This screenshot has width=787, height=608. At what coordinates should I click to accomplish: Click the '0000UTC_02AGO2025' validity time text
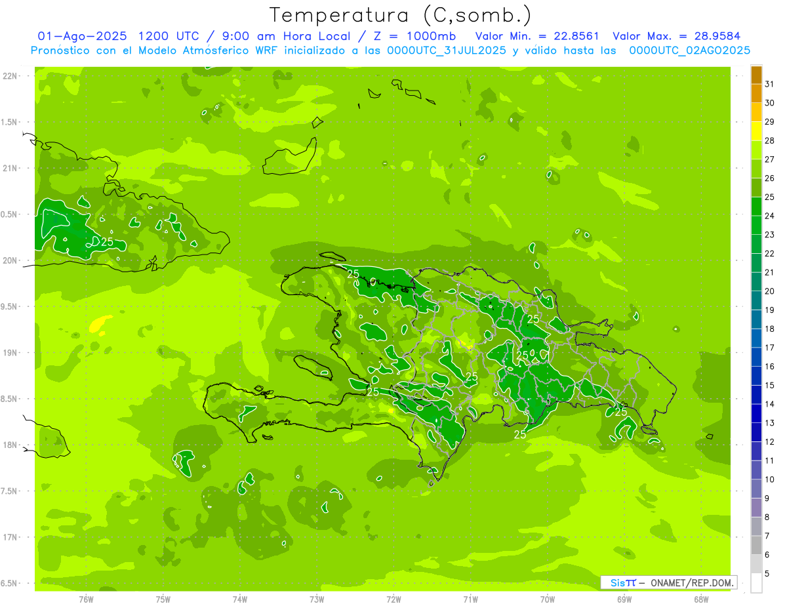click(689, 51)
